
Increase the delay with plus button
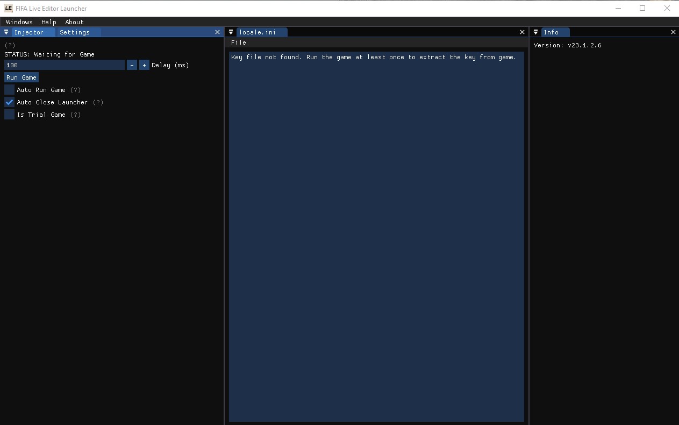(144, 65)
